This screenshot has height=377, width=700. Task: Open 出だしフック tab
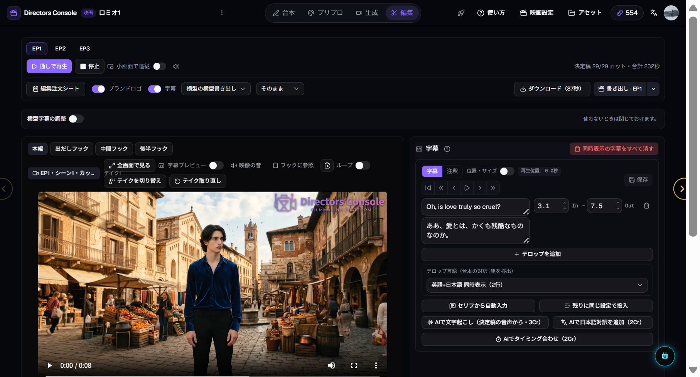(72, 149)
